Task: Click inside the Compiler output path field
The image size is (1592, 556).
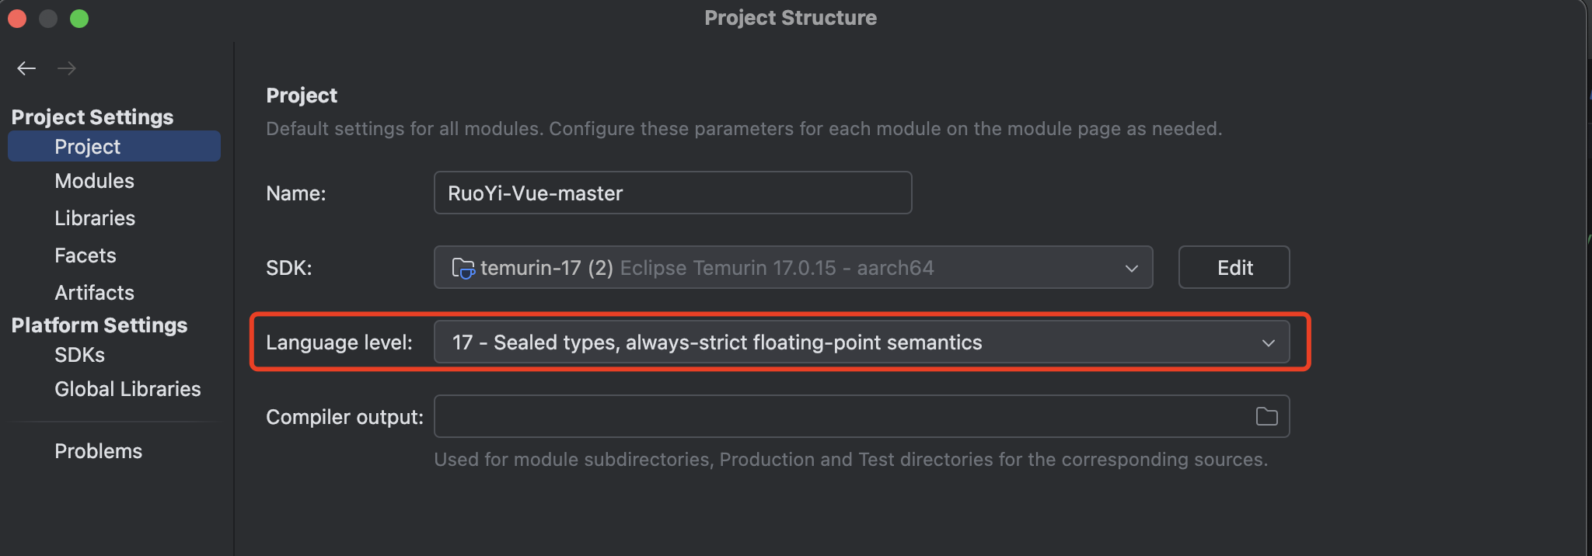Action: pyautogui.click(x=843, y=416)
